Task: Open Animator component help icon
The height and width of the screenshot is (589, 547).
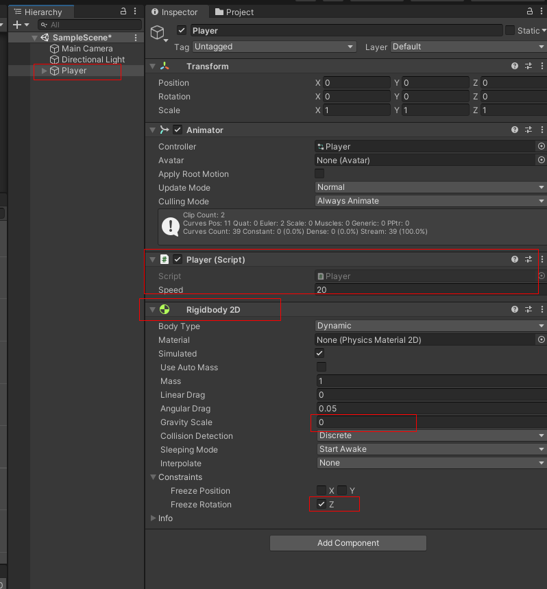Action: click(515, 130)
